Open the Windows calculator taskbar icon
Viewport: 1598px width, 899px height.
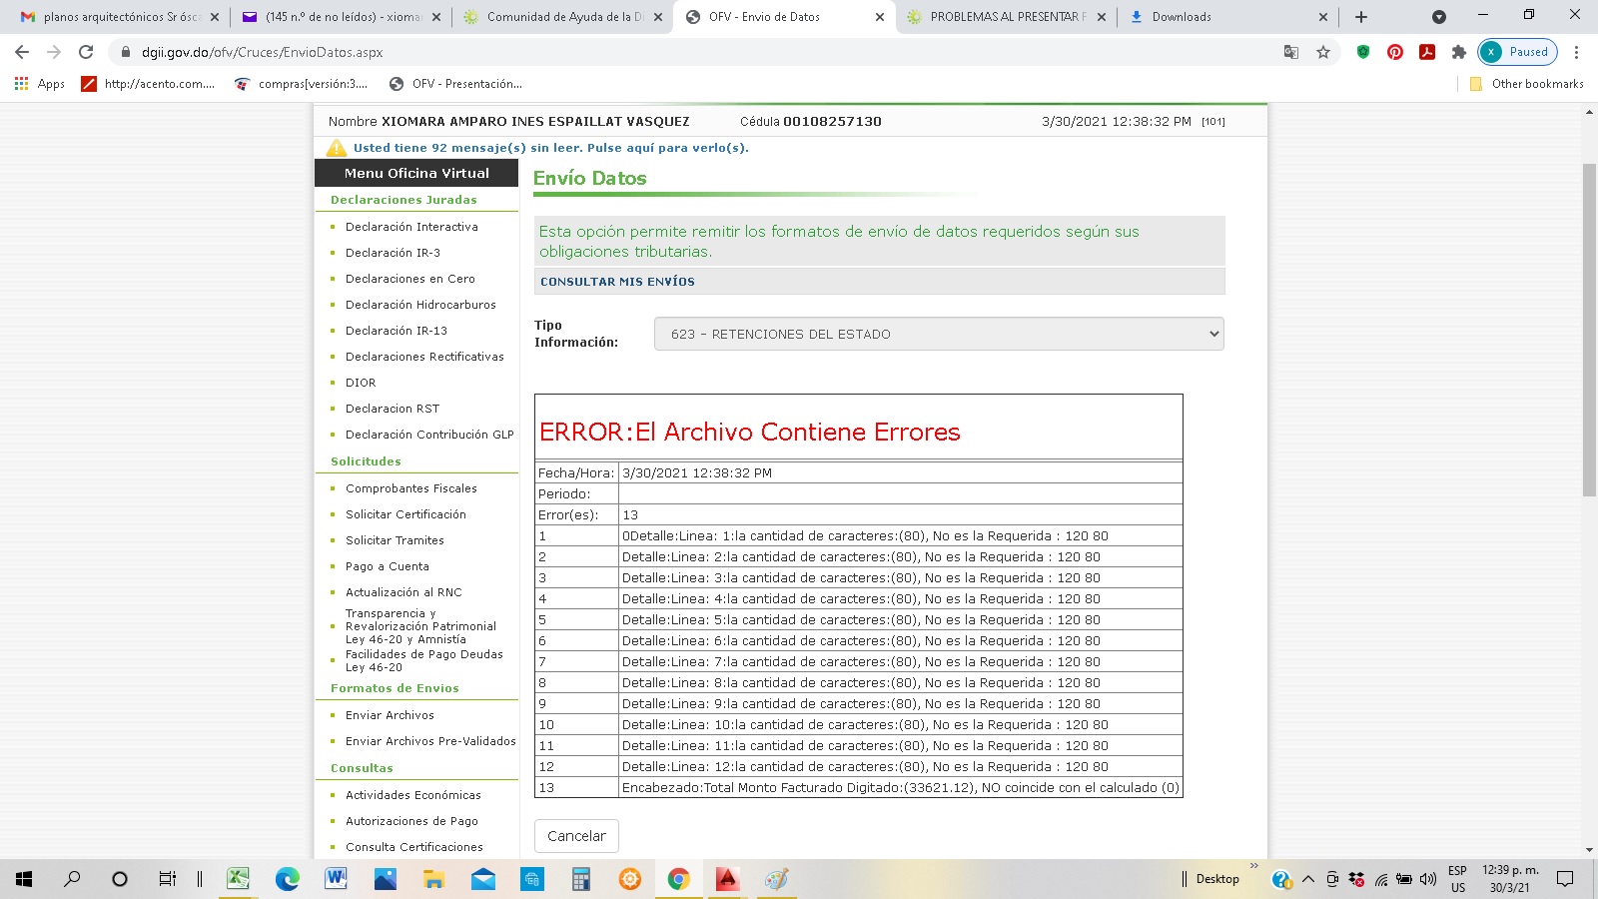click(581, 879)
